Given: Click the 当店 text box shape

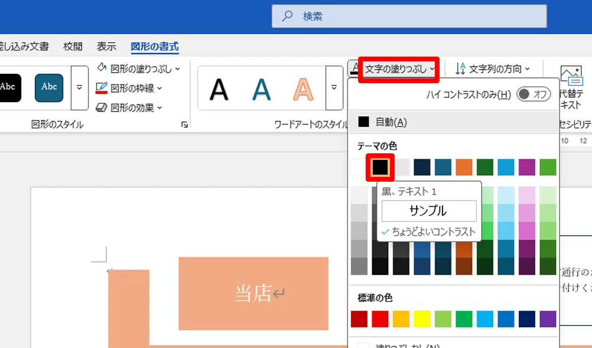Looking at the screenshot, I should click(x=253, y=293).
